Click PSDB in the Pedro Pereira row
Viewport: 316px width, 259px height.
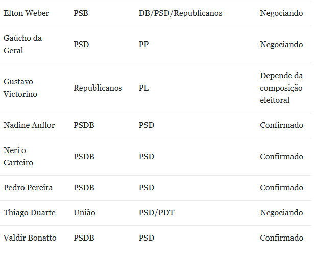[84, 188]
